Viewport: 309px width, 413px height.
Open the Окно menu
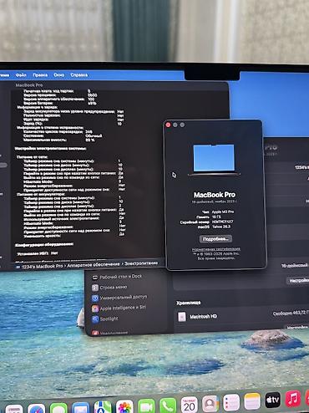(59, 74)
